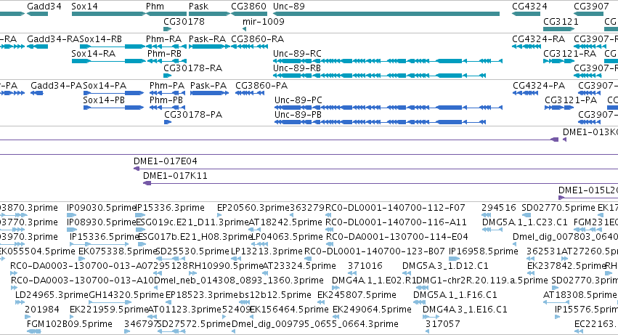Click EST RH10990.5prime

225,266
